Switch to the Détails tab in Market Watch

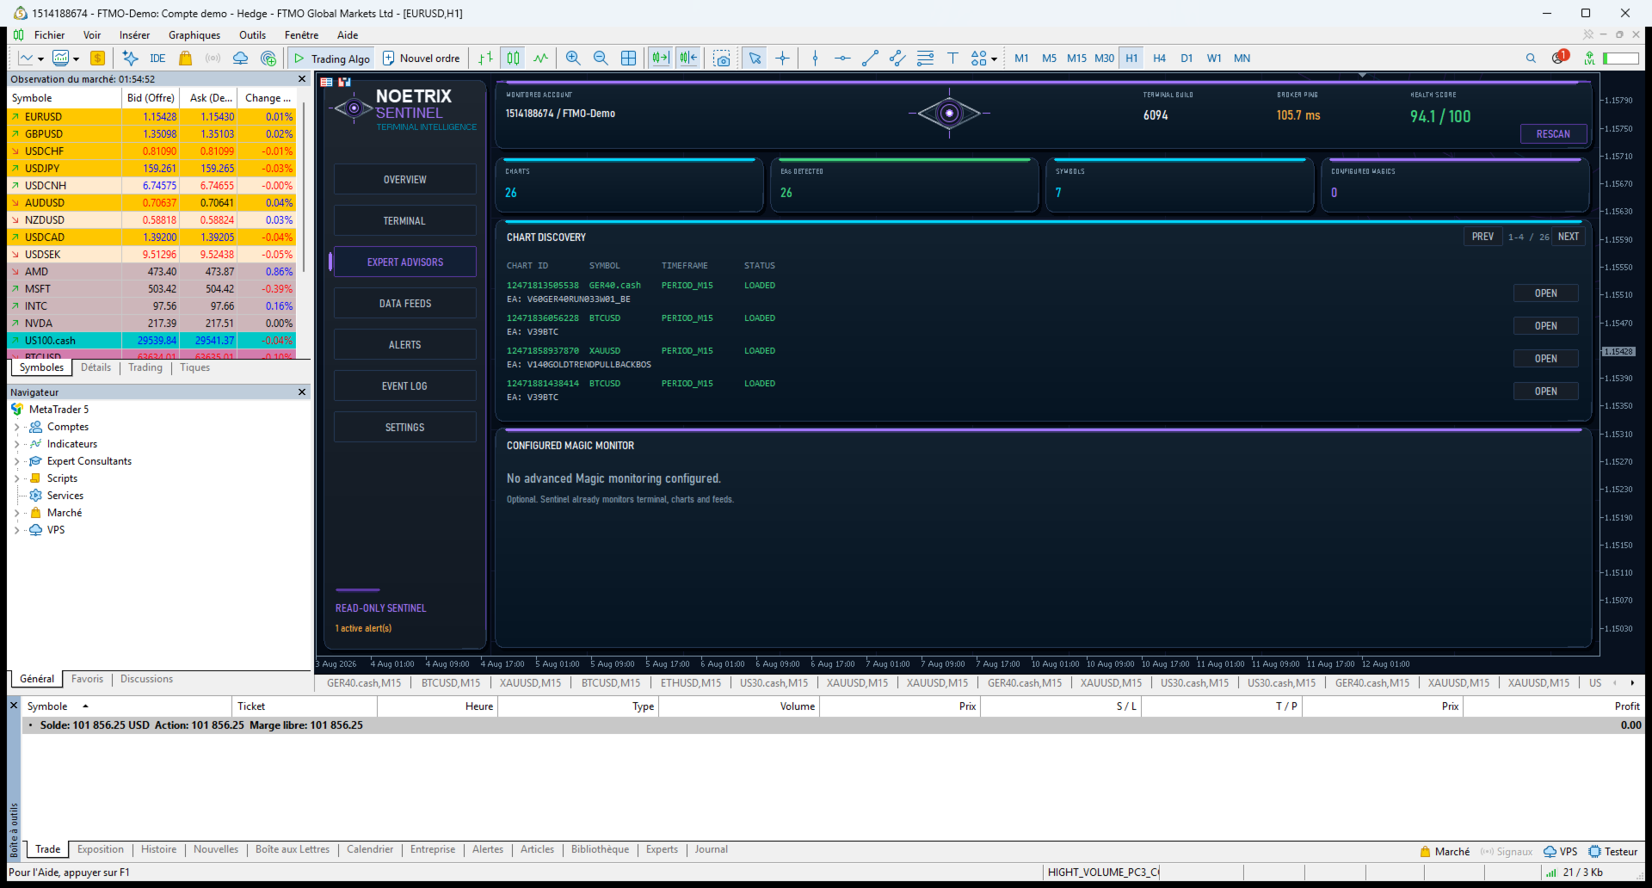(x=96, y=367)
